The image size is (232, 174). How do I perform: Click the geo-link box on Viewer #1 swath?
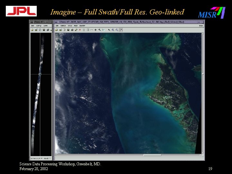[x=40, y=74]
